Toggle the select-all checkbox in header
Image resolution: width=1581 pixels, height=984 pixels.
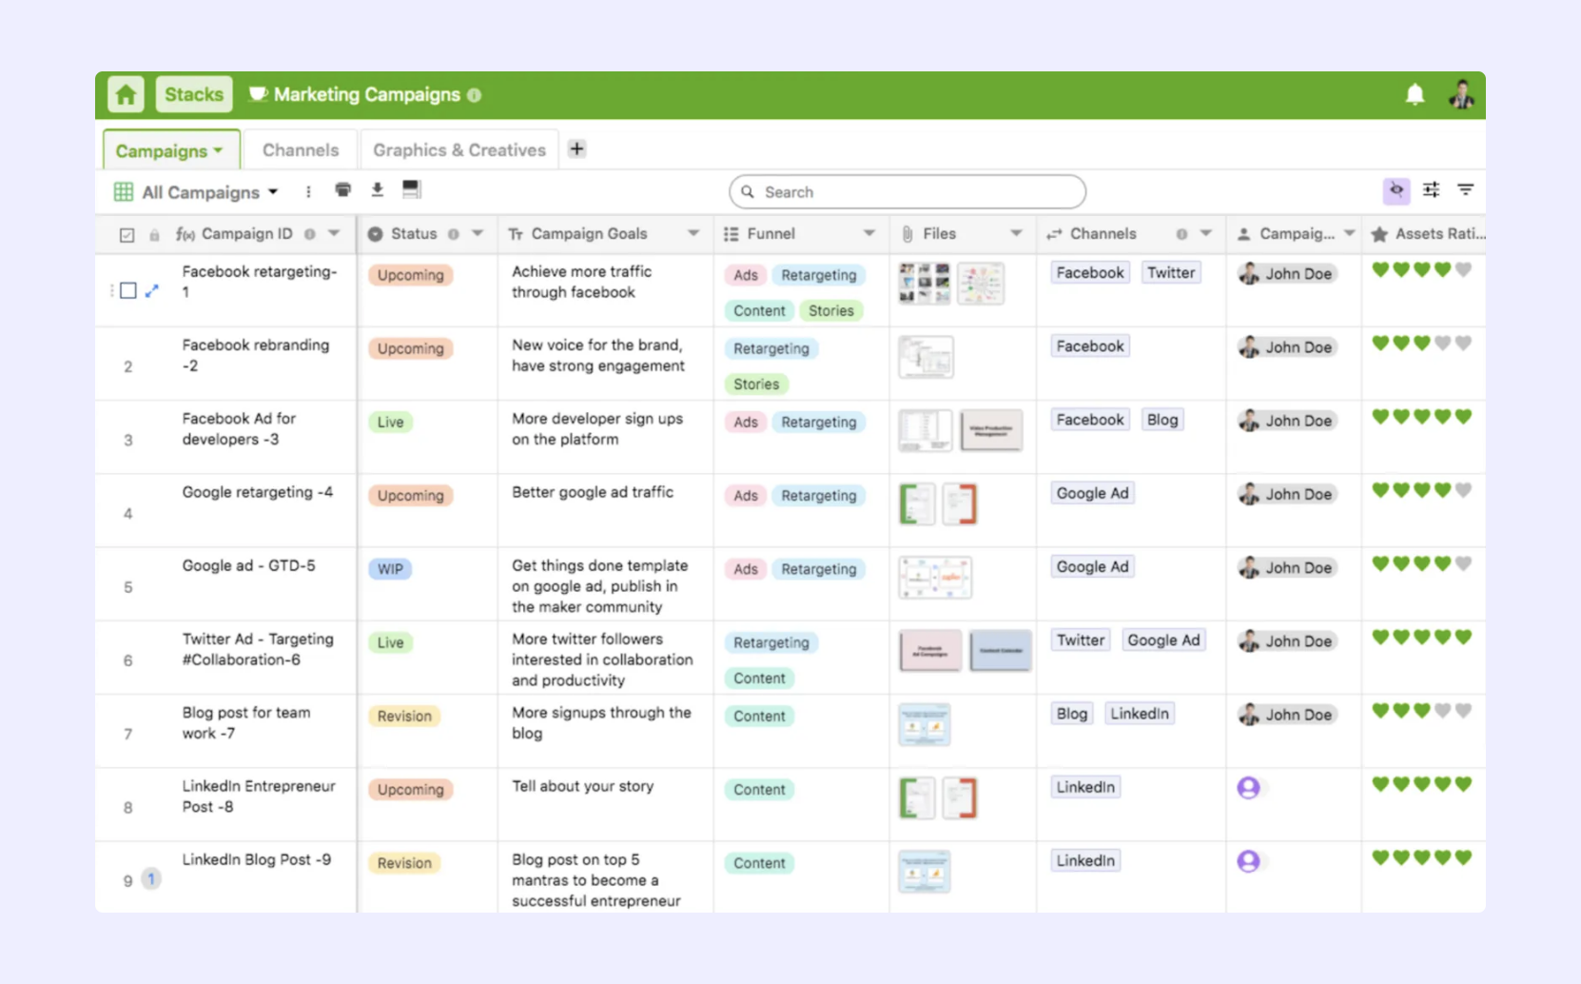127,235
